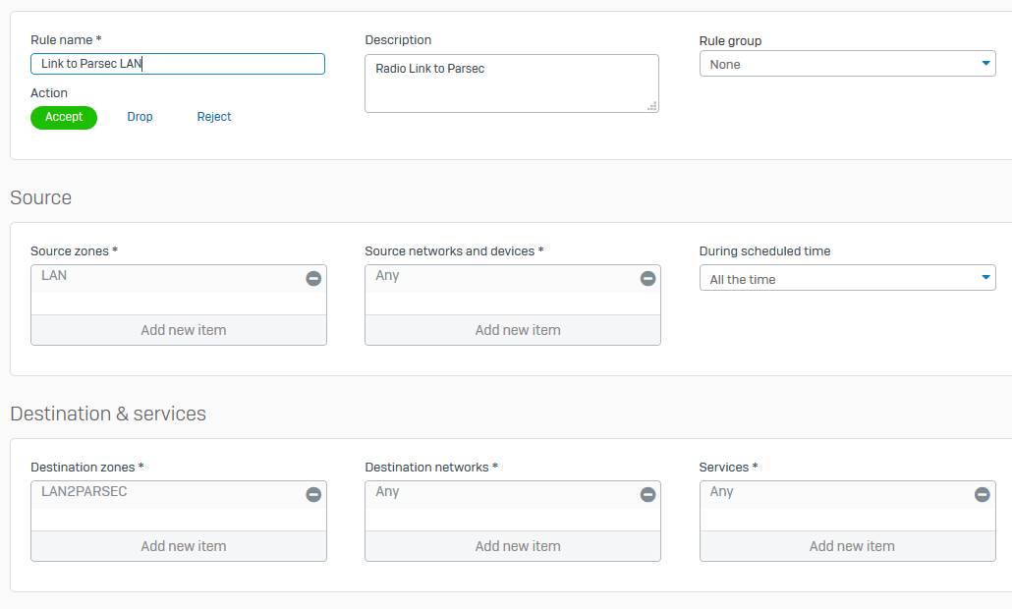Select the Accept action

64,117
